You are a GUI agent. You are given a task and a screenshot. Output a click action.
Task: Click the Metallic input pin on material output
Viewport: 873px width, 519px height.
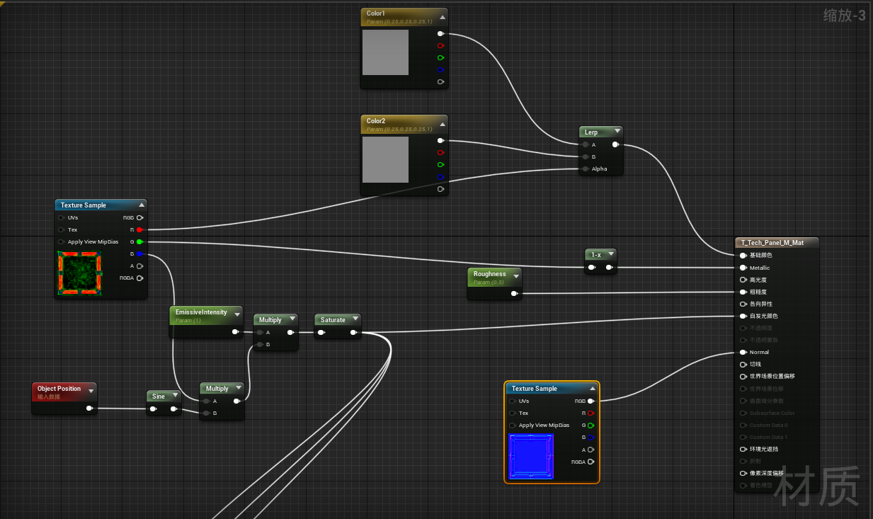tap(743, 268)
